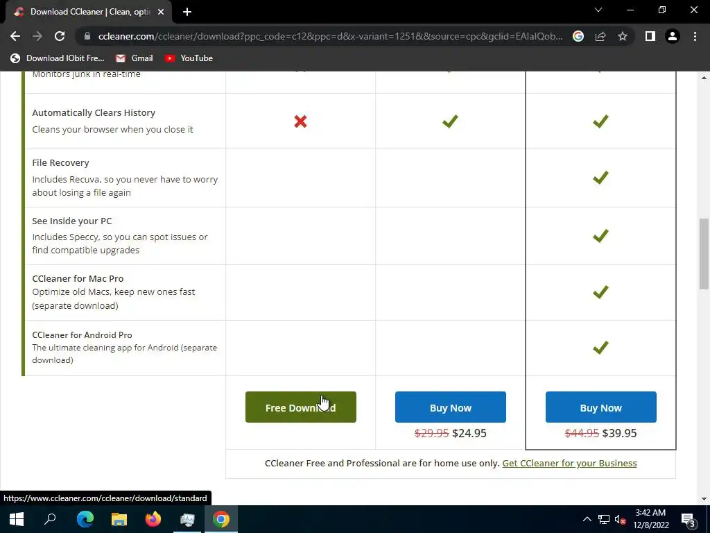Open a new browser tab
This screenshot has width=710, height=533.
(187, 12)
